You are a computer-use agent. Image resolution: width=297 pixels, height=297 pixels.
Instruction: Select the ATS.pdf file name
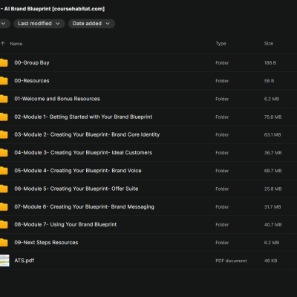click(x=24, y=261)
